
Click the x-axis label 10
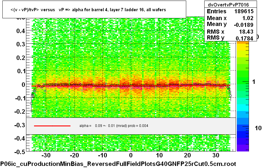point(159,155)
